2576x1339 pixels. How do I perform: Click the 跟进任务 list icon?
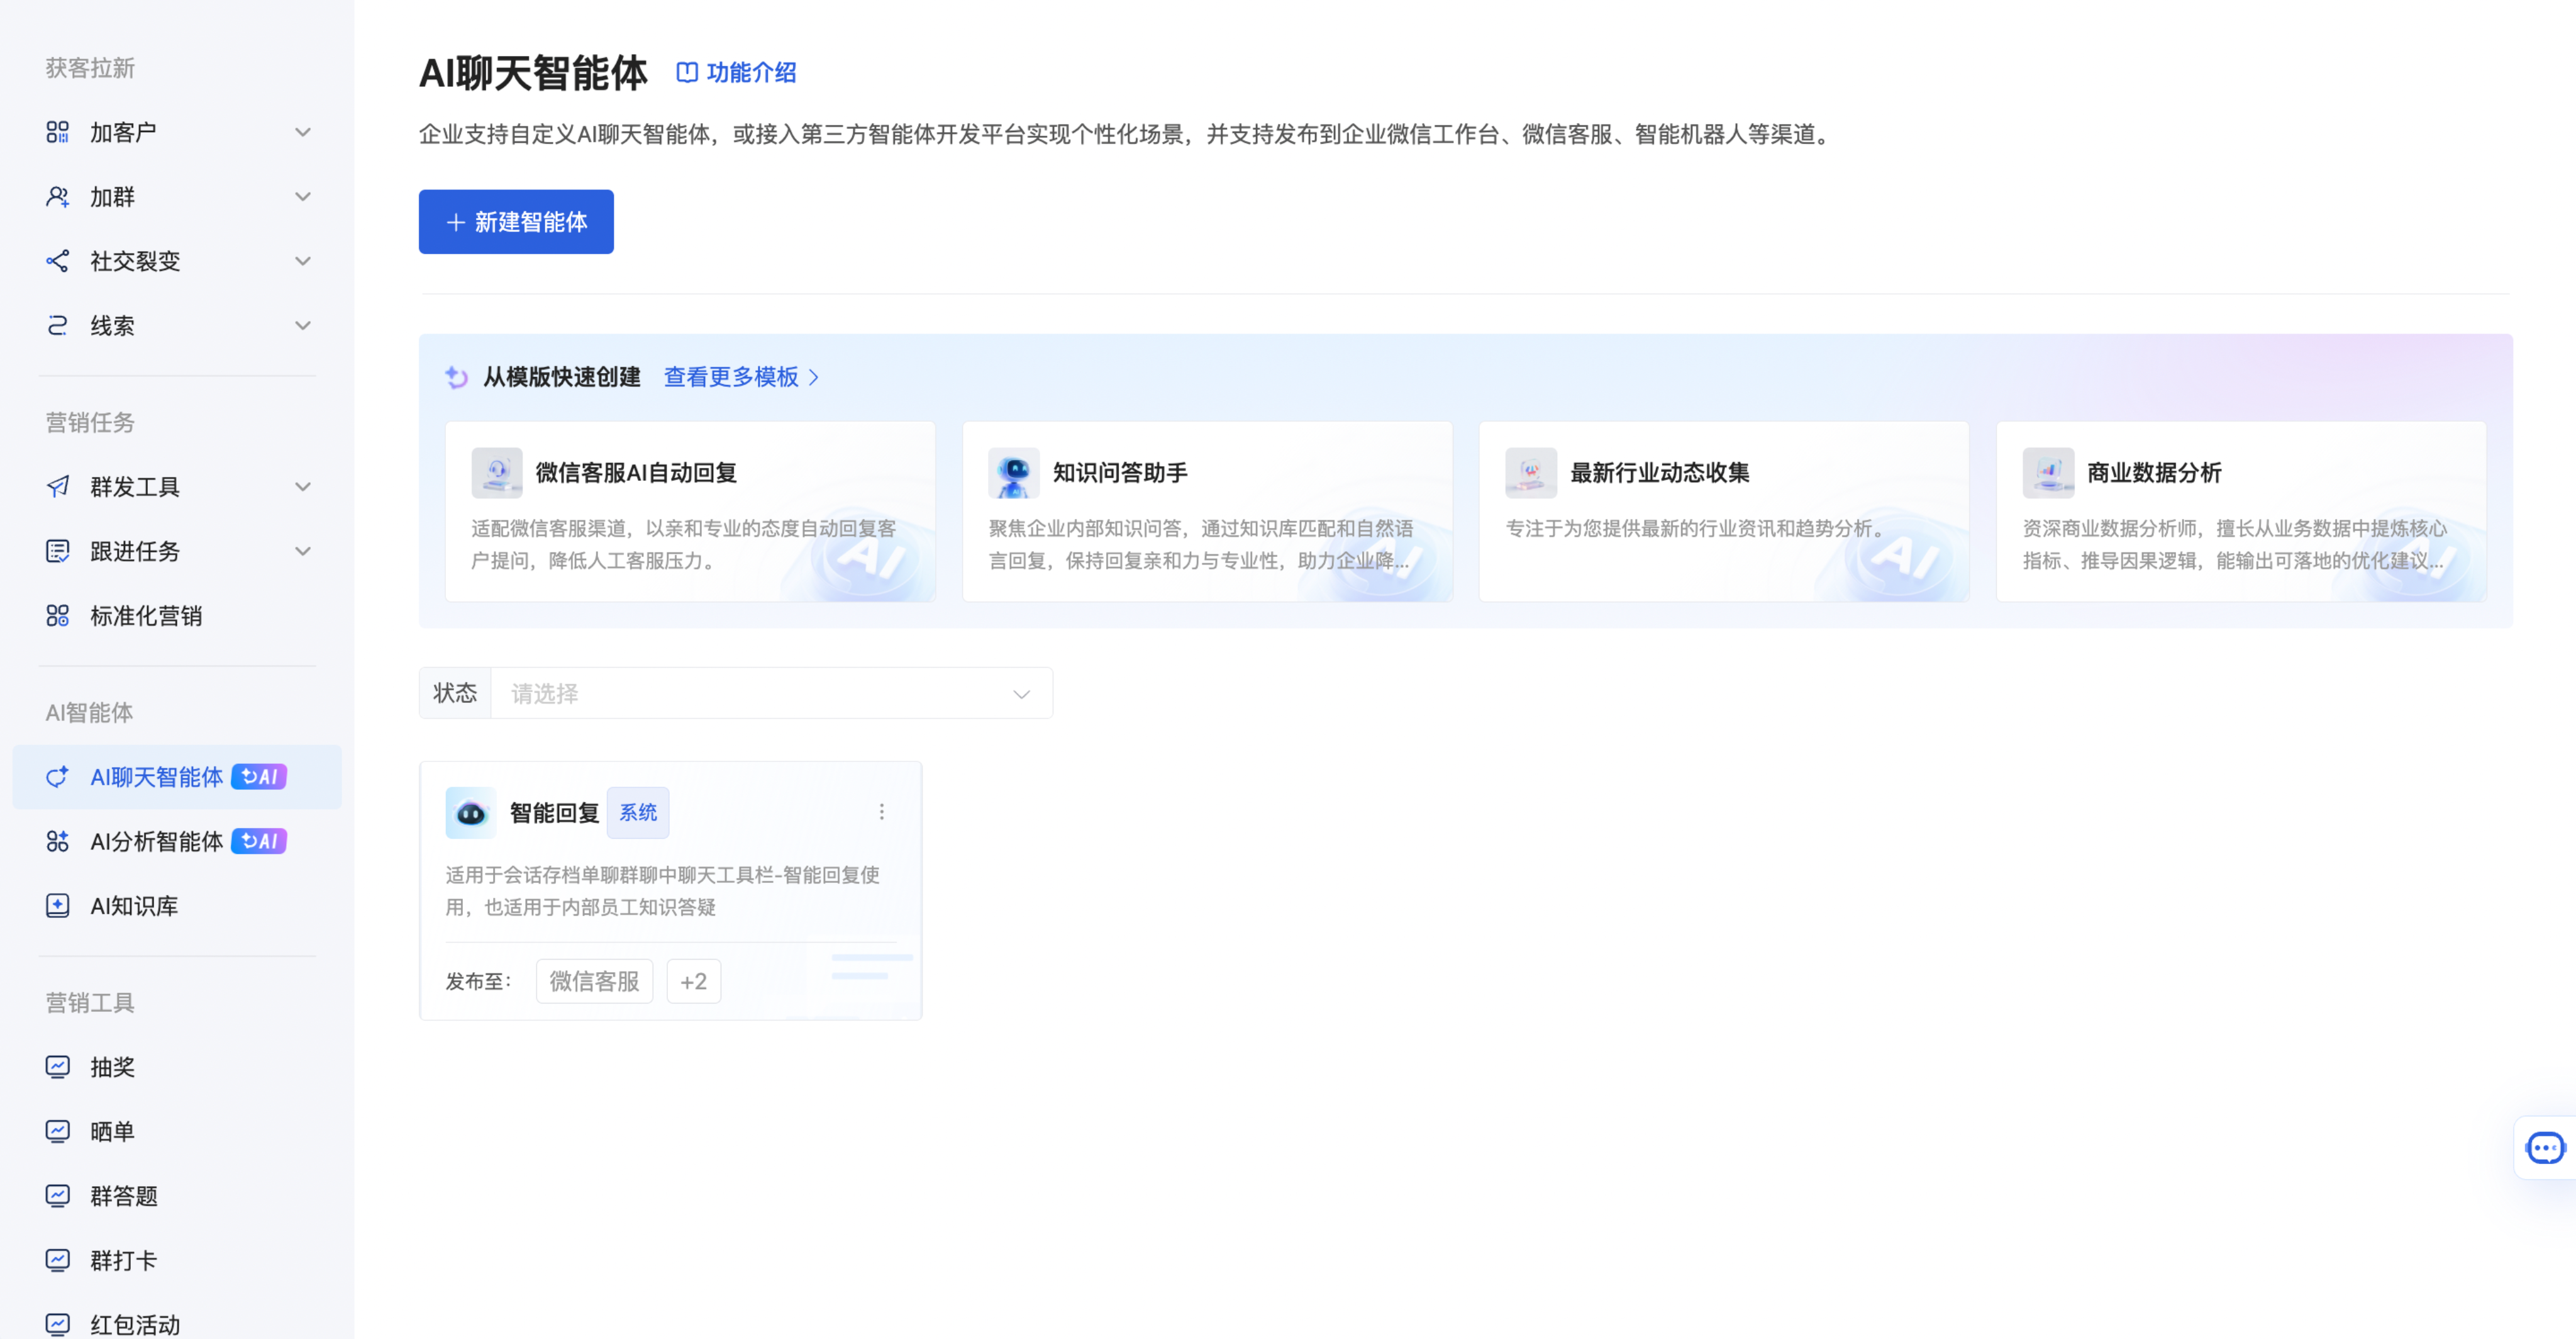pos(58,551)
